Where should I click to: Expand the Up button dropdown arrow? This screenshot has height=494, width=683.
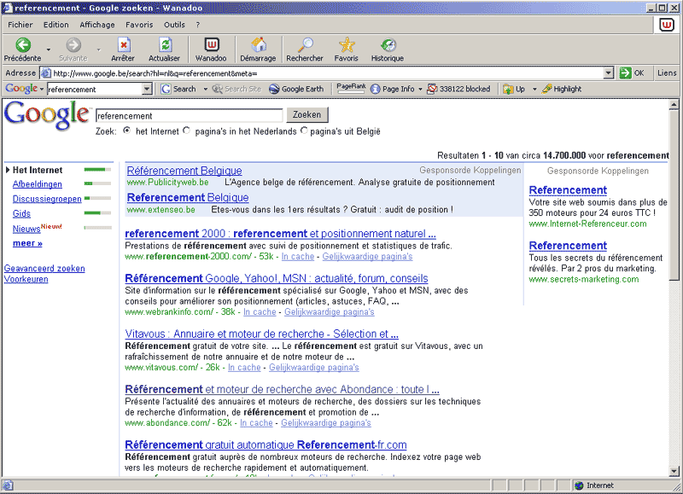(534, 90)
